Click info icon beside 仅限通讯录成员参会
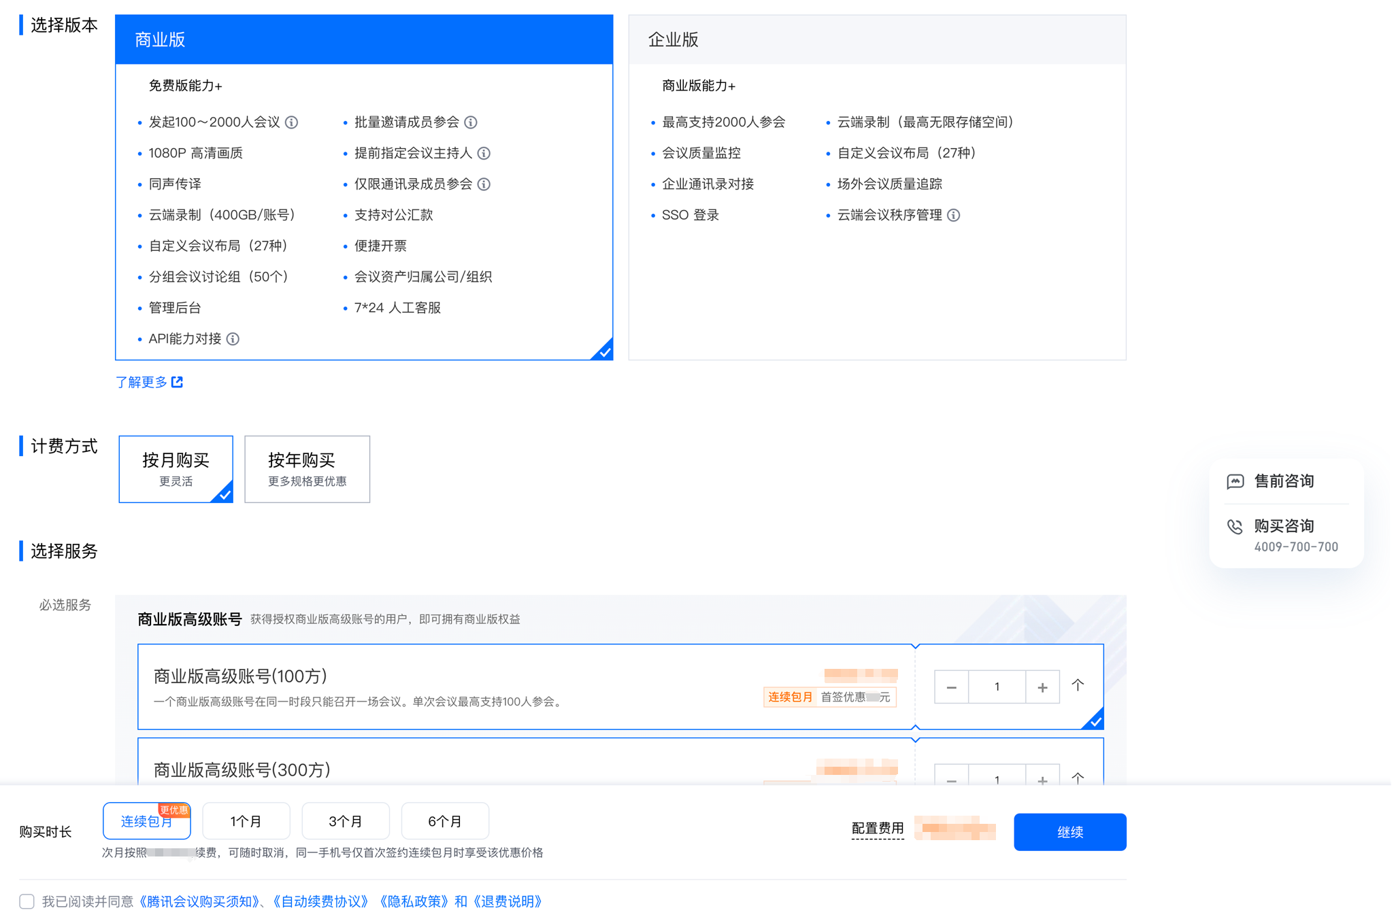The width and height of the screenshot is (1396, 919). 484,184
